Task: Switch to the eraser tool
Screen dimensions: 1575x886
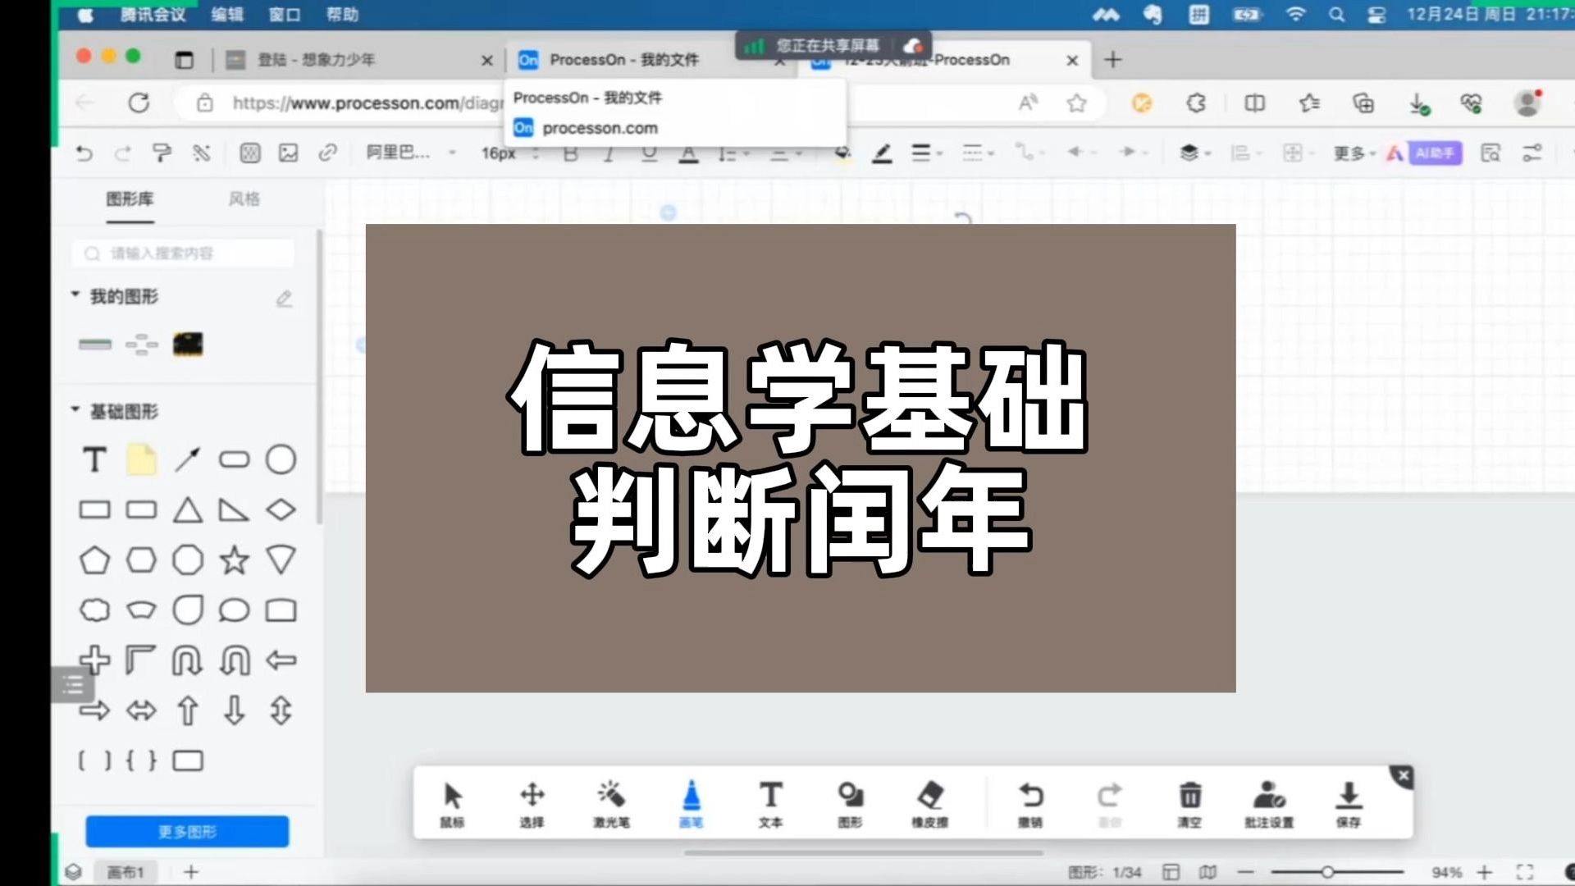Action: (931, 802)
